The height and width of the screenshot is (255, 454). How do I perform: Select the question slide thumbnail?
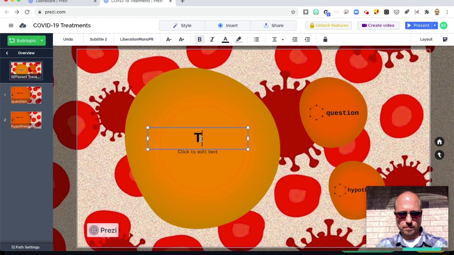26,95
